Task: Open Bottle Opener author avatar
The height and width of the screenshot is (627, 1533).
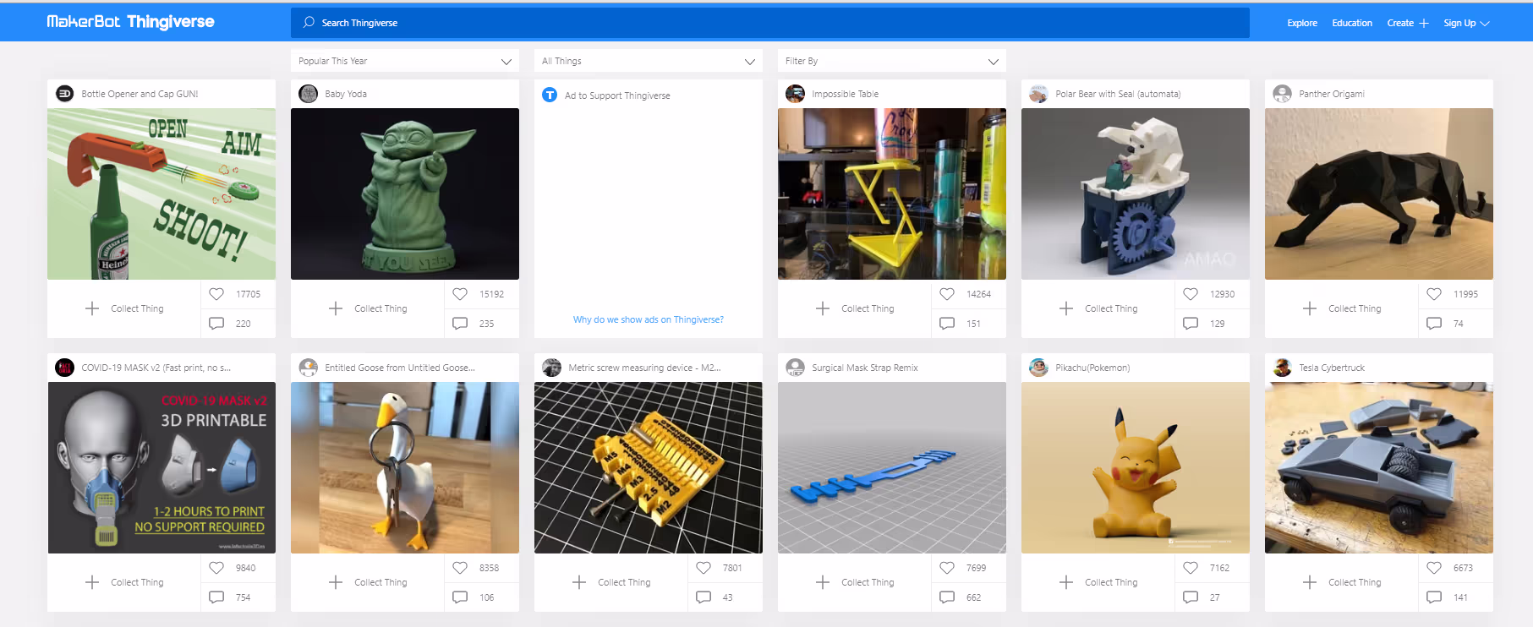Action: tap(65, 94)
